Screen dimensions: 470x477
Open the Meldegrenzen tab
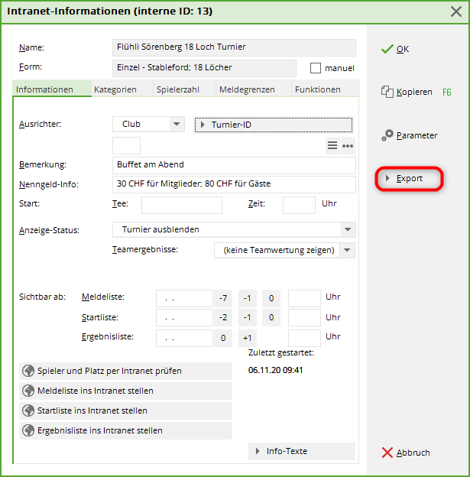(x=247, y=89)
